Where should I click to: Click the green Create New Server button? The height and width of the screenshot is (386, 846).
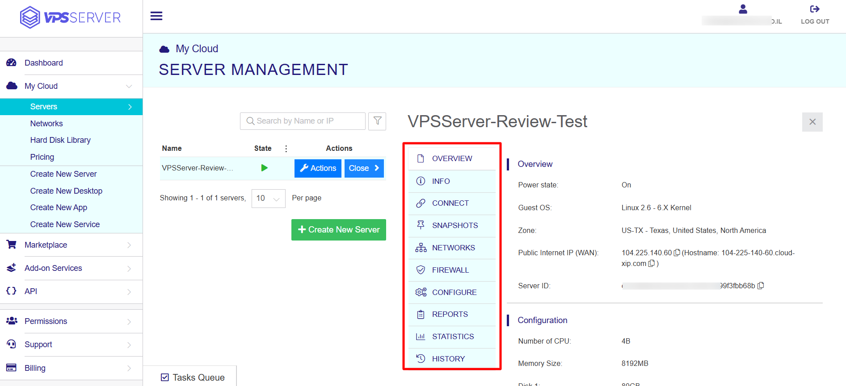[339, 230]
